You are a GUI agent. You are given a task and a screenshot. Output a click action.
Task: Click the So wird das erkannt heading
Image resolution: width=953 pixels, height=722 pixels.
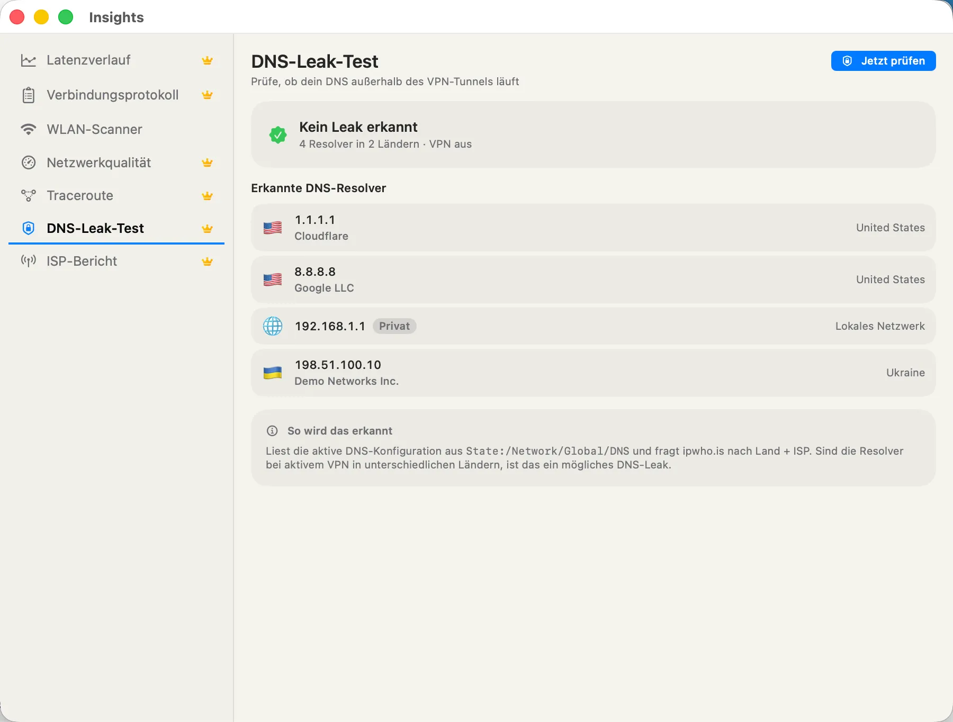(x=340, y=431)
